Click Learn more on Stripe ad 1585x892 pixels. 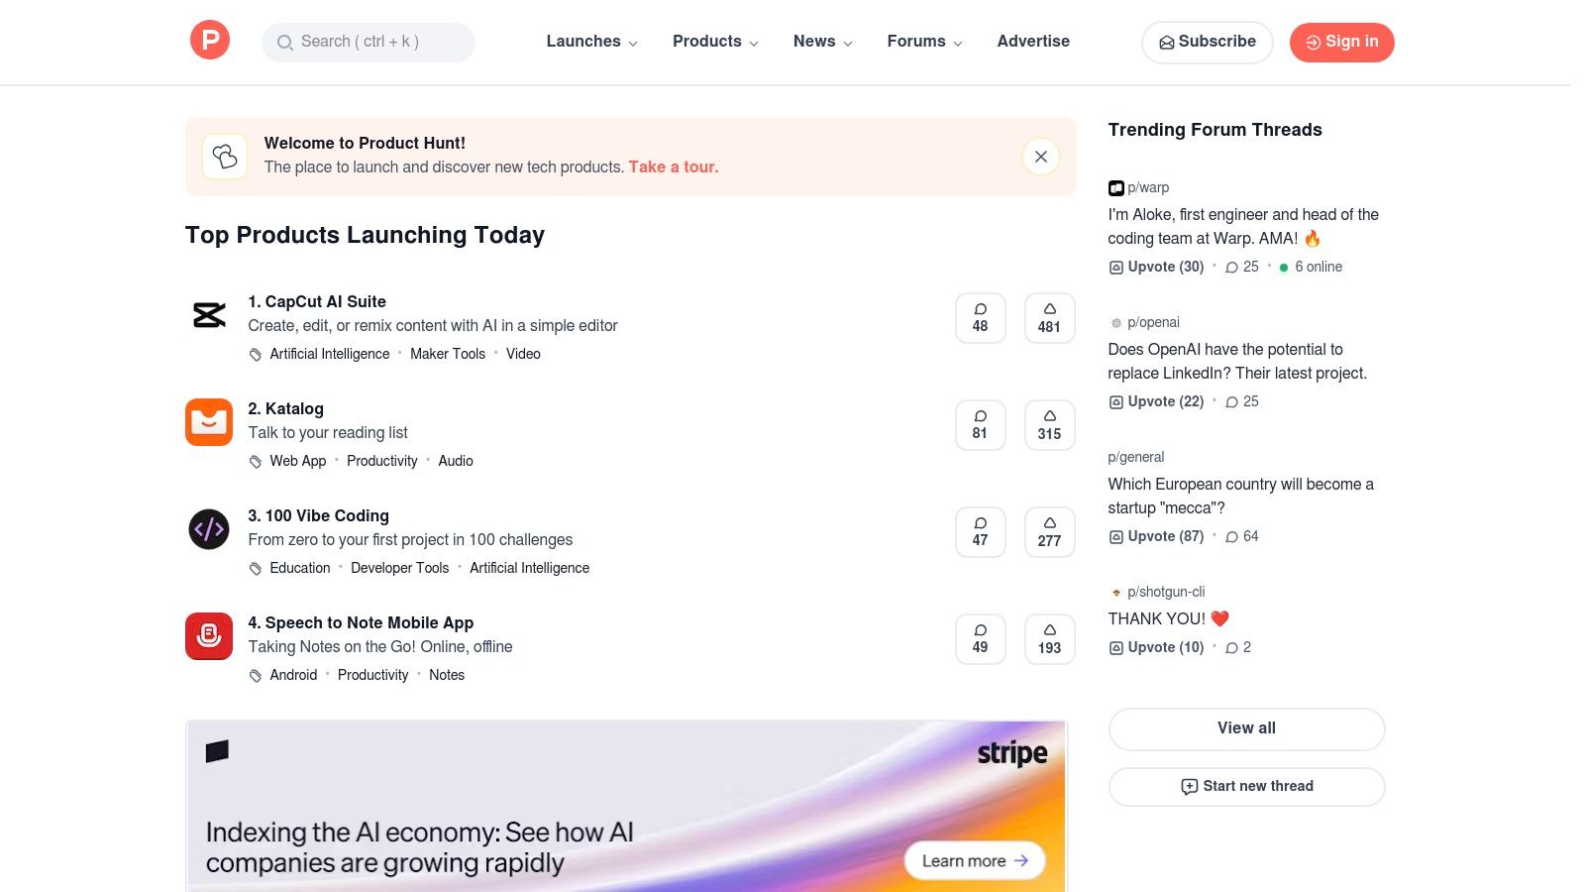point(975,860)
